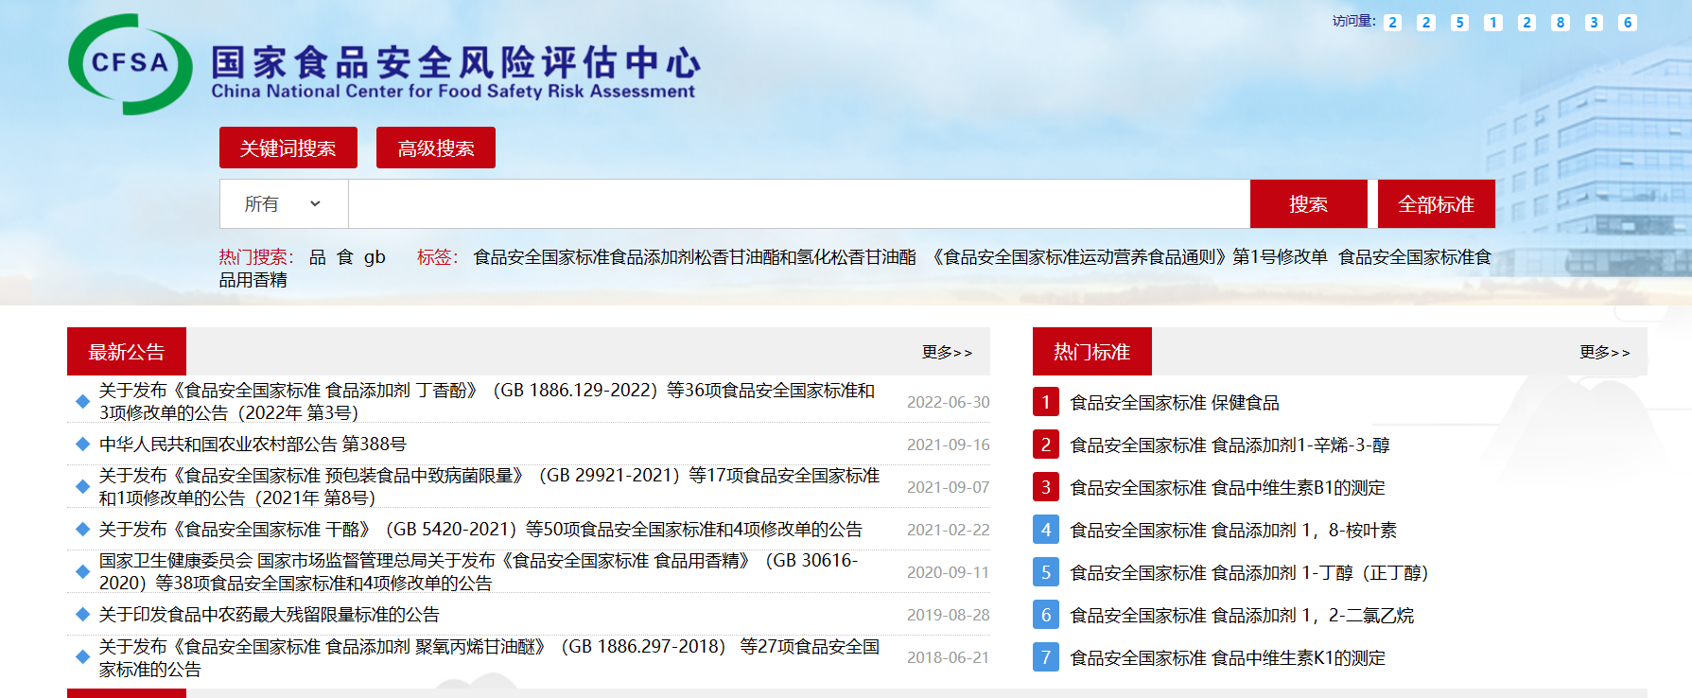The image size is (1692, 698).
Task: Click the date 2021-09-16
Action: tap(949, 445)
